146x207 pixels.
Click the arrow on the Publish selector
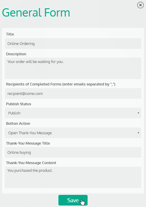coord(138,113)
